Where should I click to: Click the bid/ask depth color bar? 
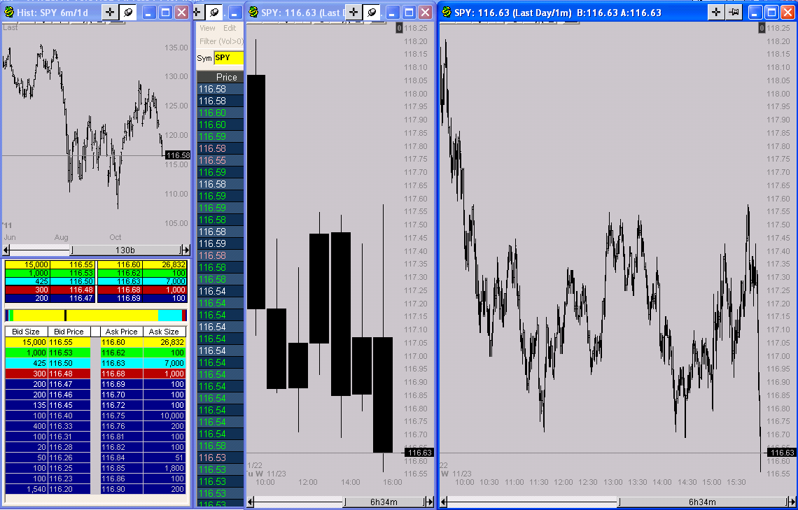point(96,316)
